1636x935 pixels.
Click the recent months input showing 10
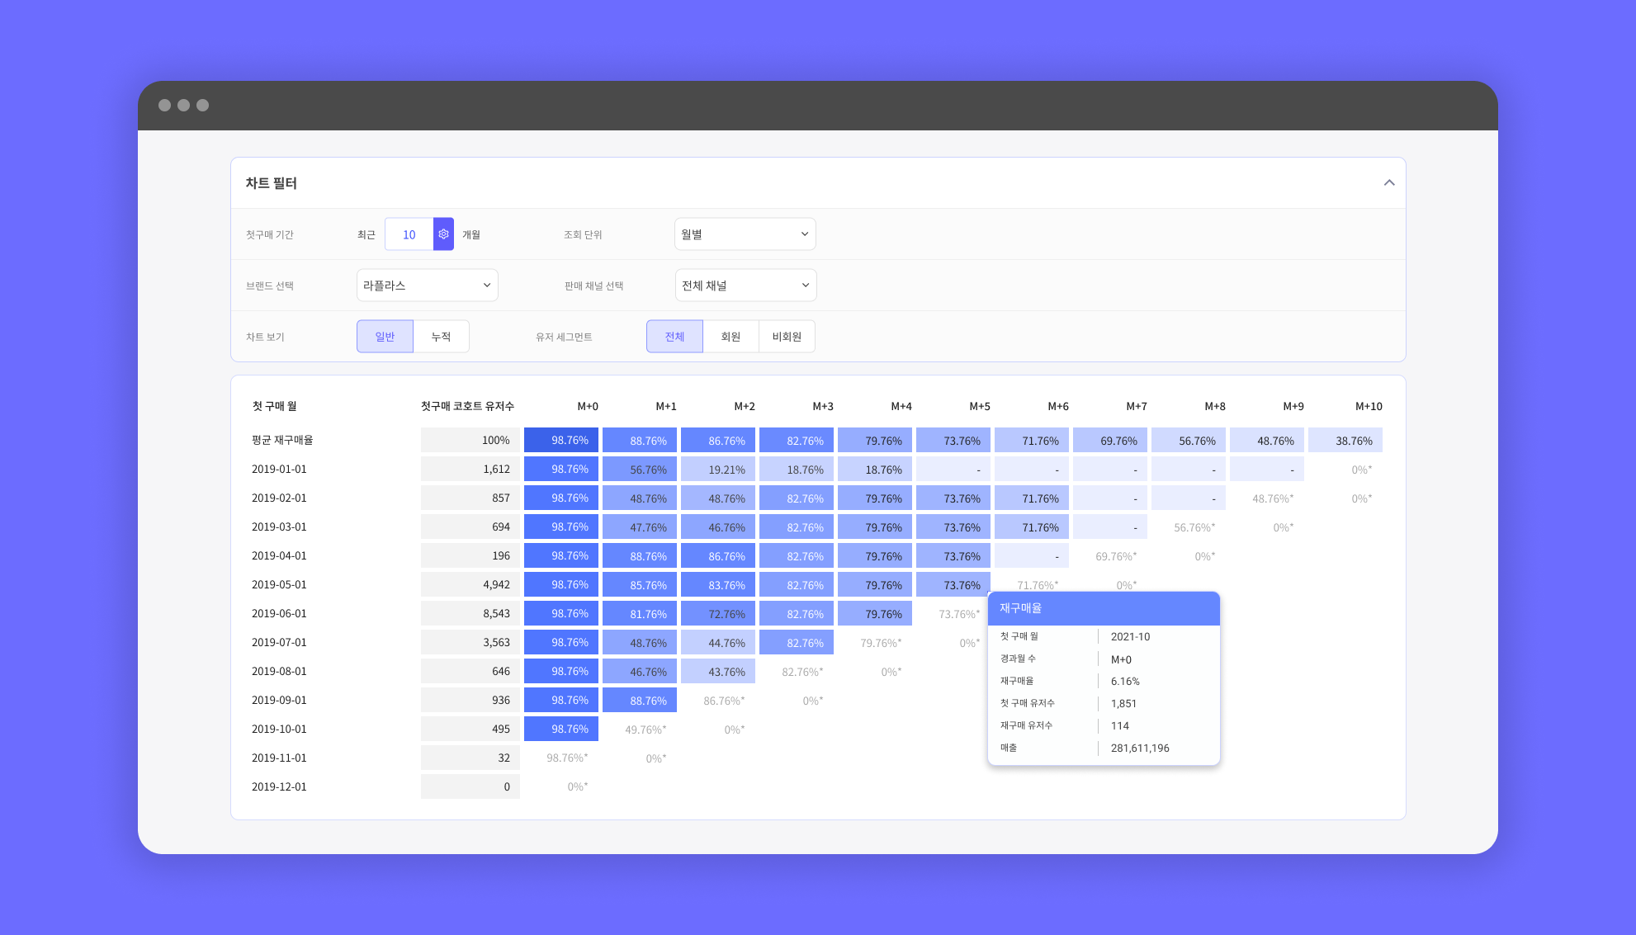(x=409, y=234)
